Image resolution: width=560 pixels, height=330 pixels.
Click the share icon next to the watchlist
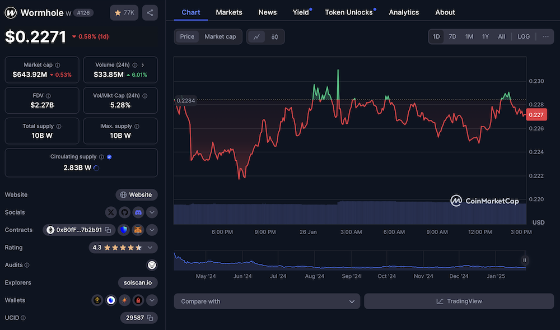coord(150,12)
